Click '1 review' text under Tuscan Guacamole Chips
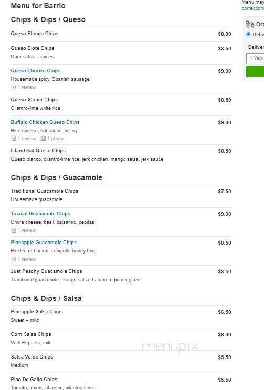Screen dimensions: 264x390 pyautogui.click(x=27, y=230)
